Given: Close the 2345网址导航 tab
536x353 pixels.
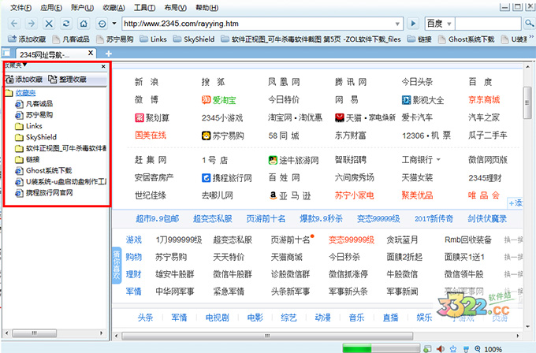Looking at the screenshot, I should [91, 53].
